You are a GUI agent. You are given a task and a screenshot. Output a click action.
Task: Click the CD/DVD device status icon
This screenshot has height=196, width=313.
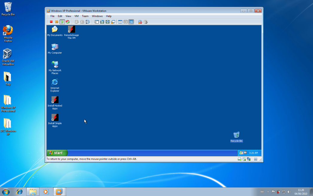244,159
